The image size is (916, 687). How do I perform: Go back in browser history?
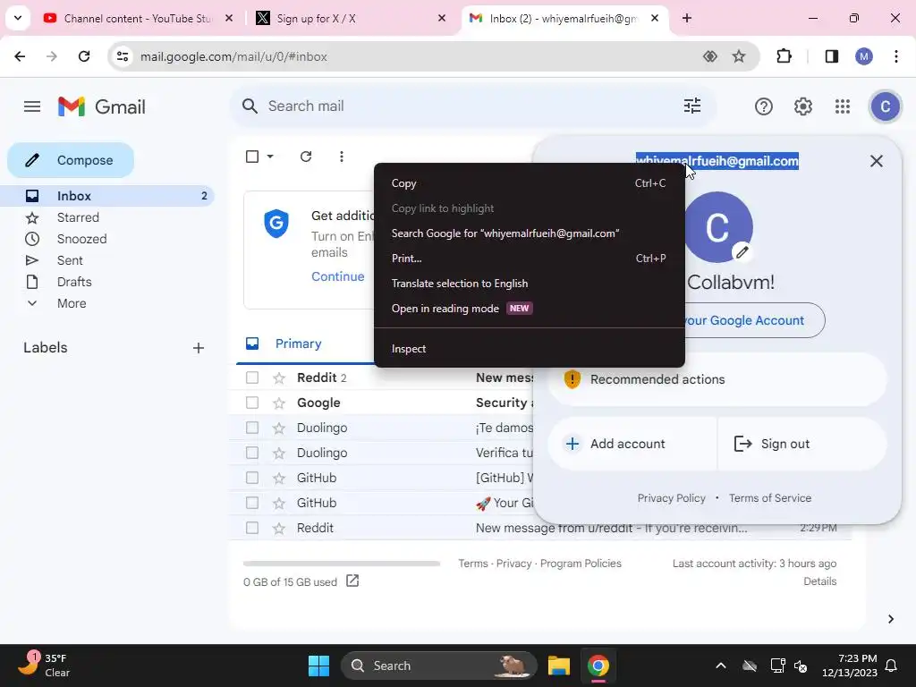pos(20,56)
